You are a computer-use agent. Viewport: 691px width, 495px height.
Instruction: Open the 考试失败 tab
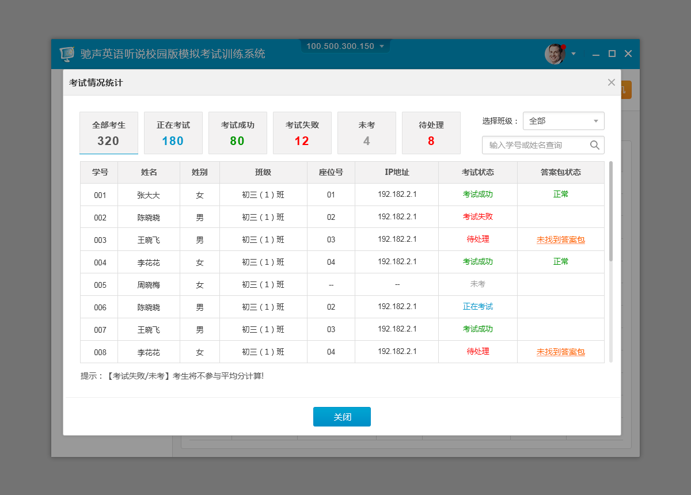[x=302, y=133]
